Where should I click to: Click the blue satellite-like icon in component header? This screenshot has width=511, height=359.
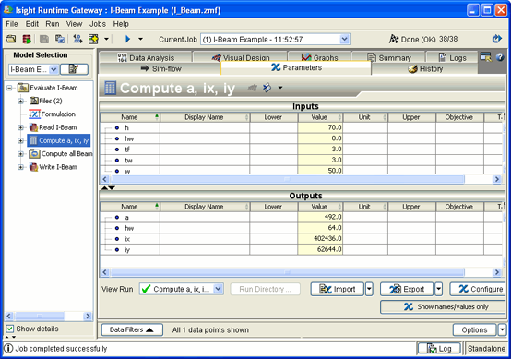tap(267, 88)
